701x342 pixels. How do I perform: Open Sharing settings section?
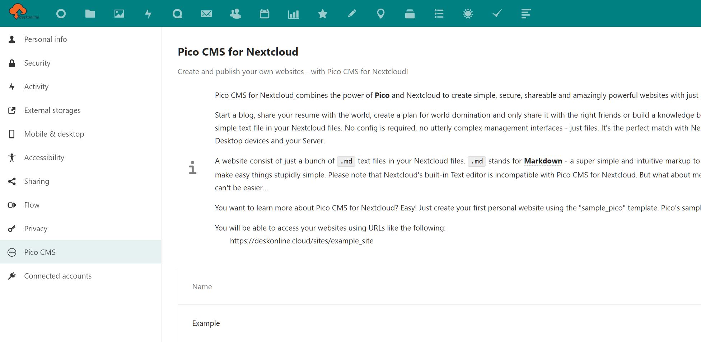pyautogui.click(x=81, y=181)
